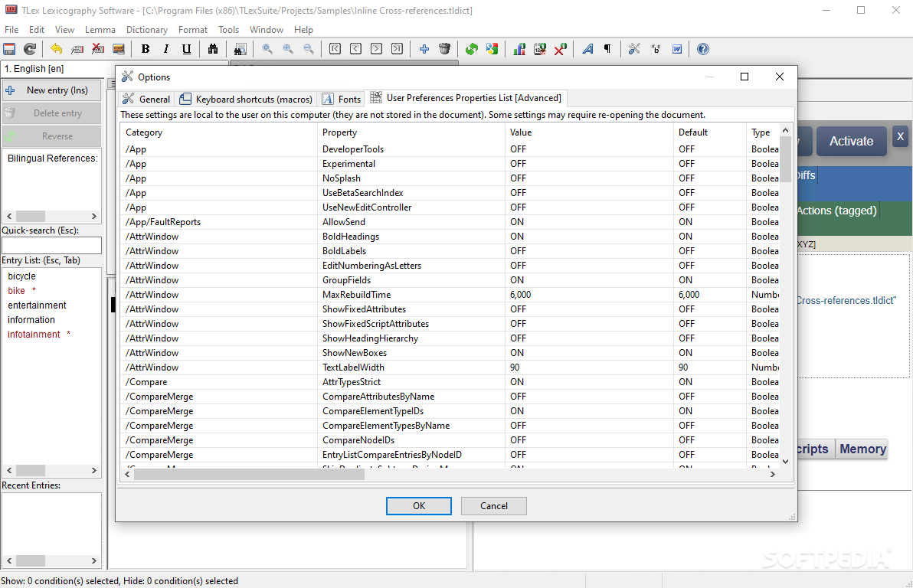Go to last entry navigation icon
The height and width of the screenshot is (588, 913).
(x=397, y=50)
